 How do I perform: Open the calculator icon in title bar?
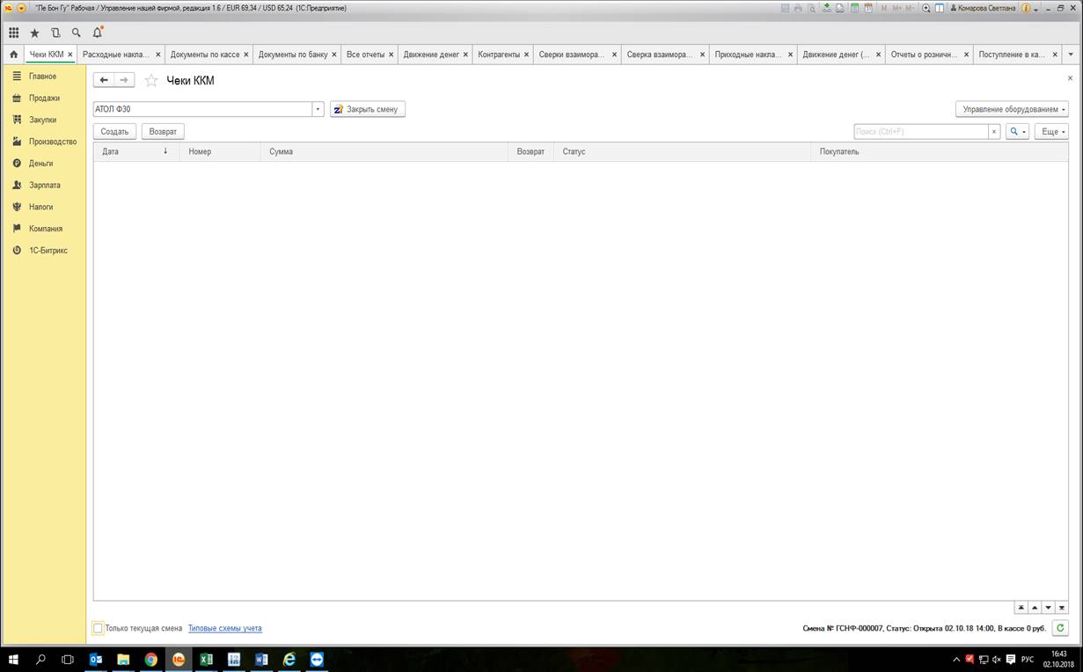pos(854,8)
